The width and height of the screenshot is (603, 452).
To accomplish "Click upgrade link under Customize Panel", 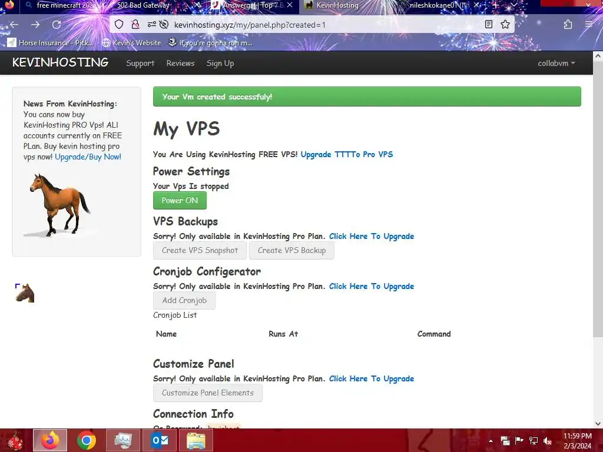I will coord(372,378).
